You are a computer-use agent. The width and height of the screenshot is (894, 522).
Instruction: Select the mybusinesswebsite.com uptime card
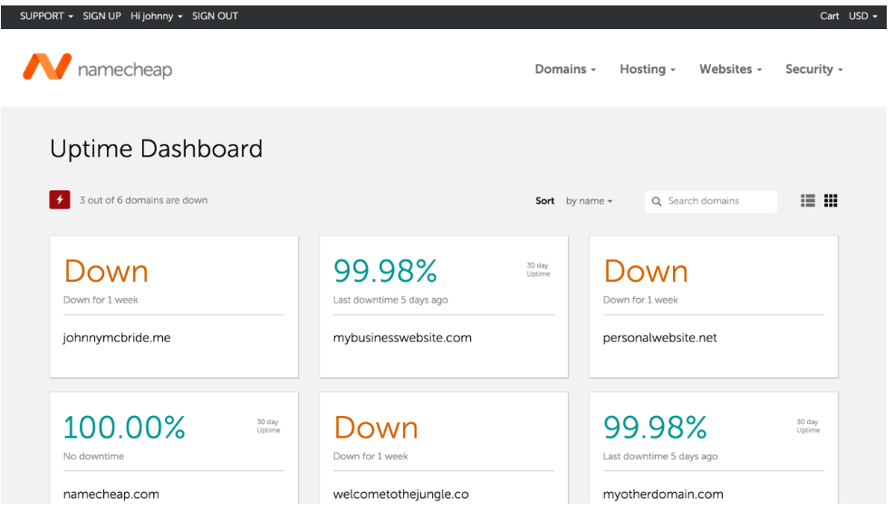coord(444,306)
